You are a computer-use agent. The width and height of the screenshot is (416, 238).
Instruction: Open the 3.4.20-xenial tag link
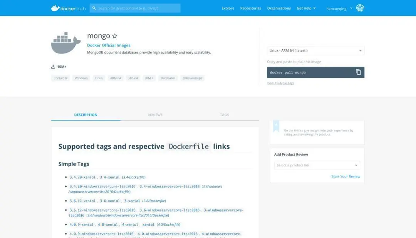coord(82,177)
